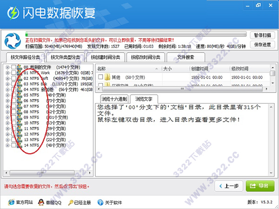Click the drive icon of 11 NTFS

pyautogui.click(x=20, y=129)
